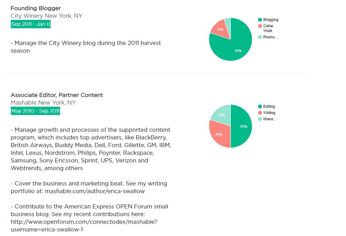Viewport: 346px width, 236px height.
Task: Click the Associate Editor, Partner Content title
Action: (x=57, y=95)
